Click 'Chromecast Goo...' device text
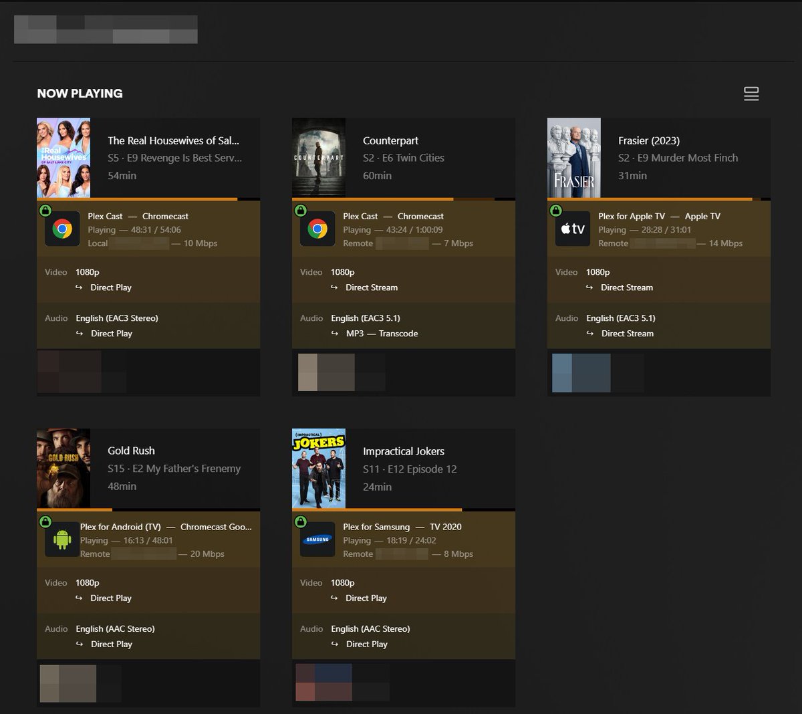 coord(216,527)
